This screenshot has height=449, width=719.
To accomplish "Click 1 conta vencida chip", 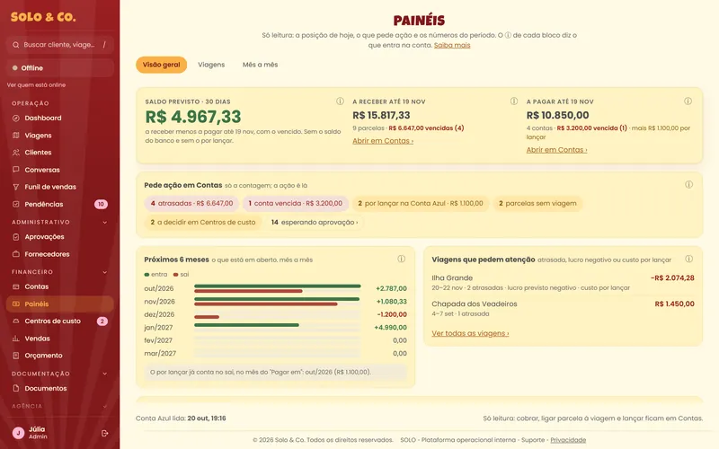I will (296, 204).
